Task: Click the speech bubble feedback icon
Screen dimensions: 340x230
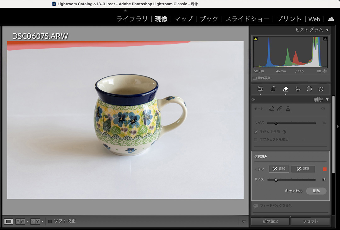Action: pos(256,206)
